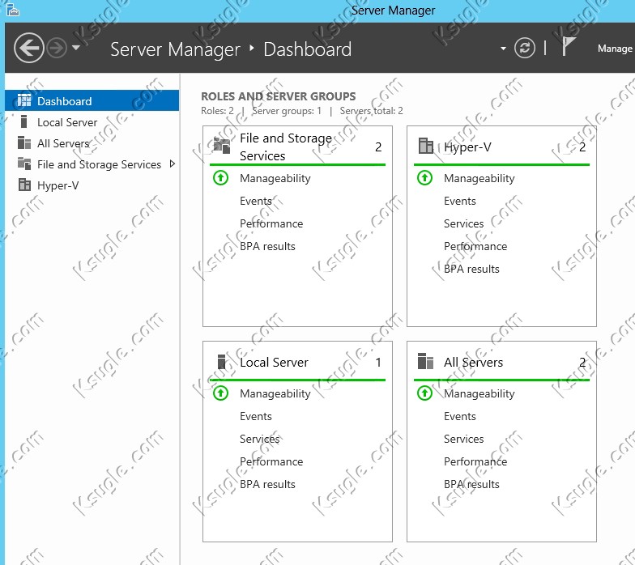
Task: Open BPA results in Local Server tile
Action: click(267, 484)
